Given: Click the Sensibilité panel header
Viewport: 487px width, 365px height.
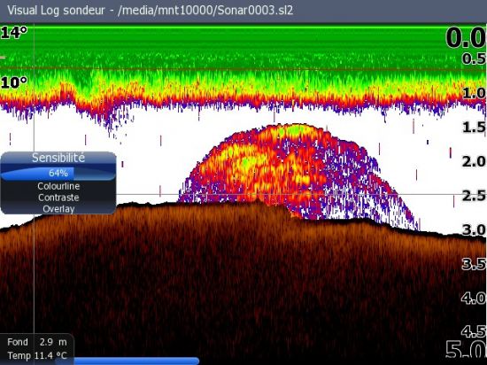Looking at the screenshot, I should click(58, 158).
